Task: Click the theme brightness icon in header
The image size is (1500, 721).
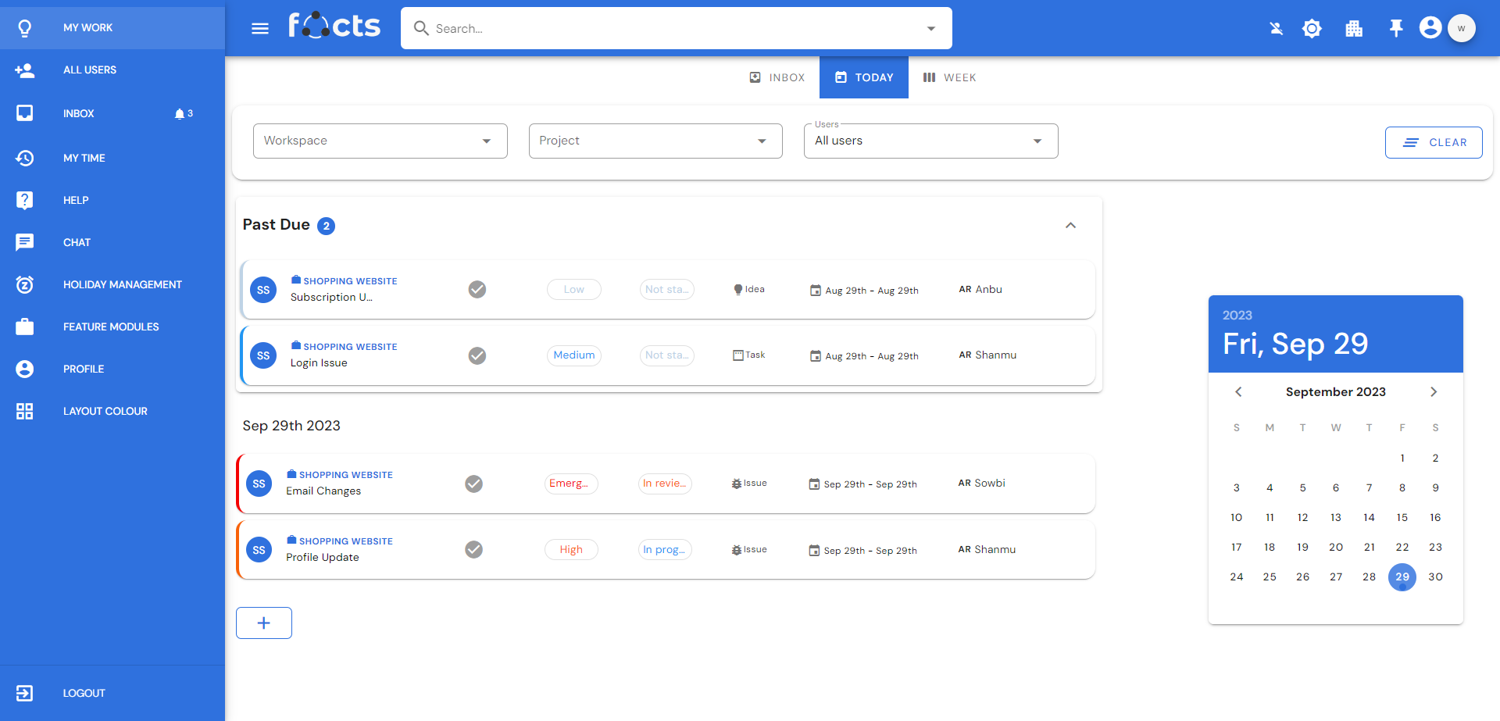Action: point(1312,29)
